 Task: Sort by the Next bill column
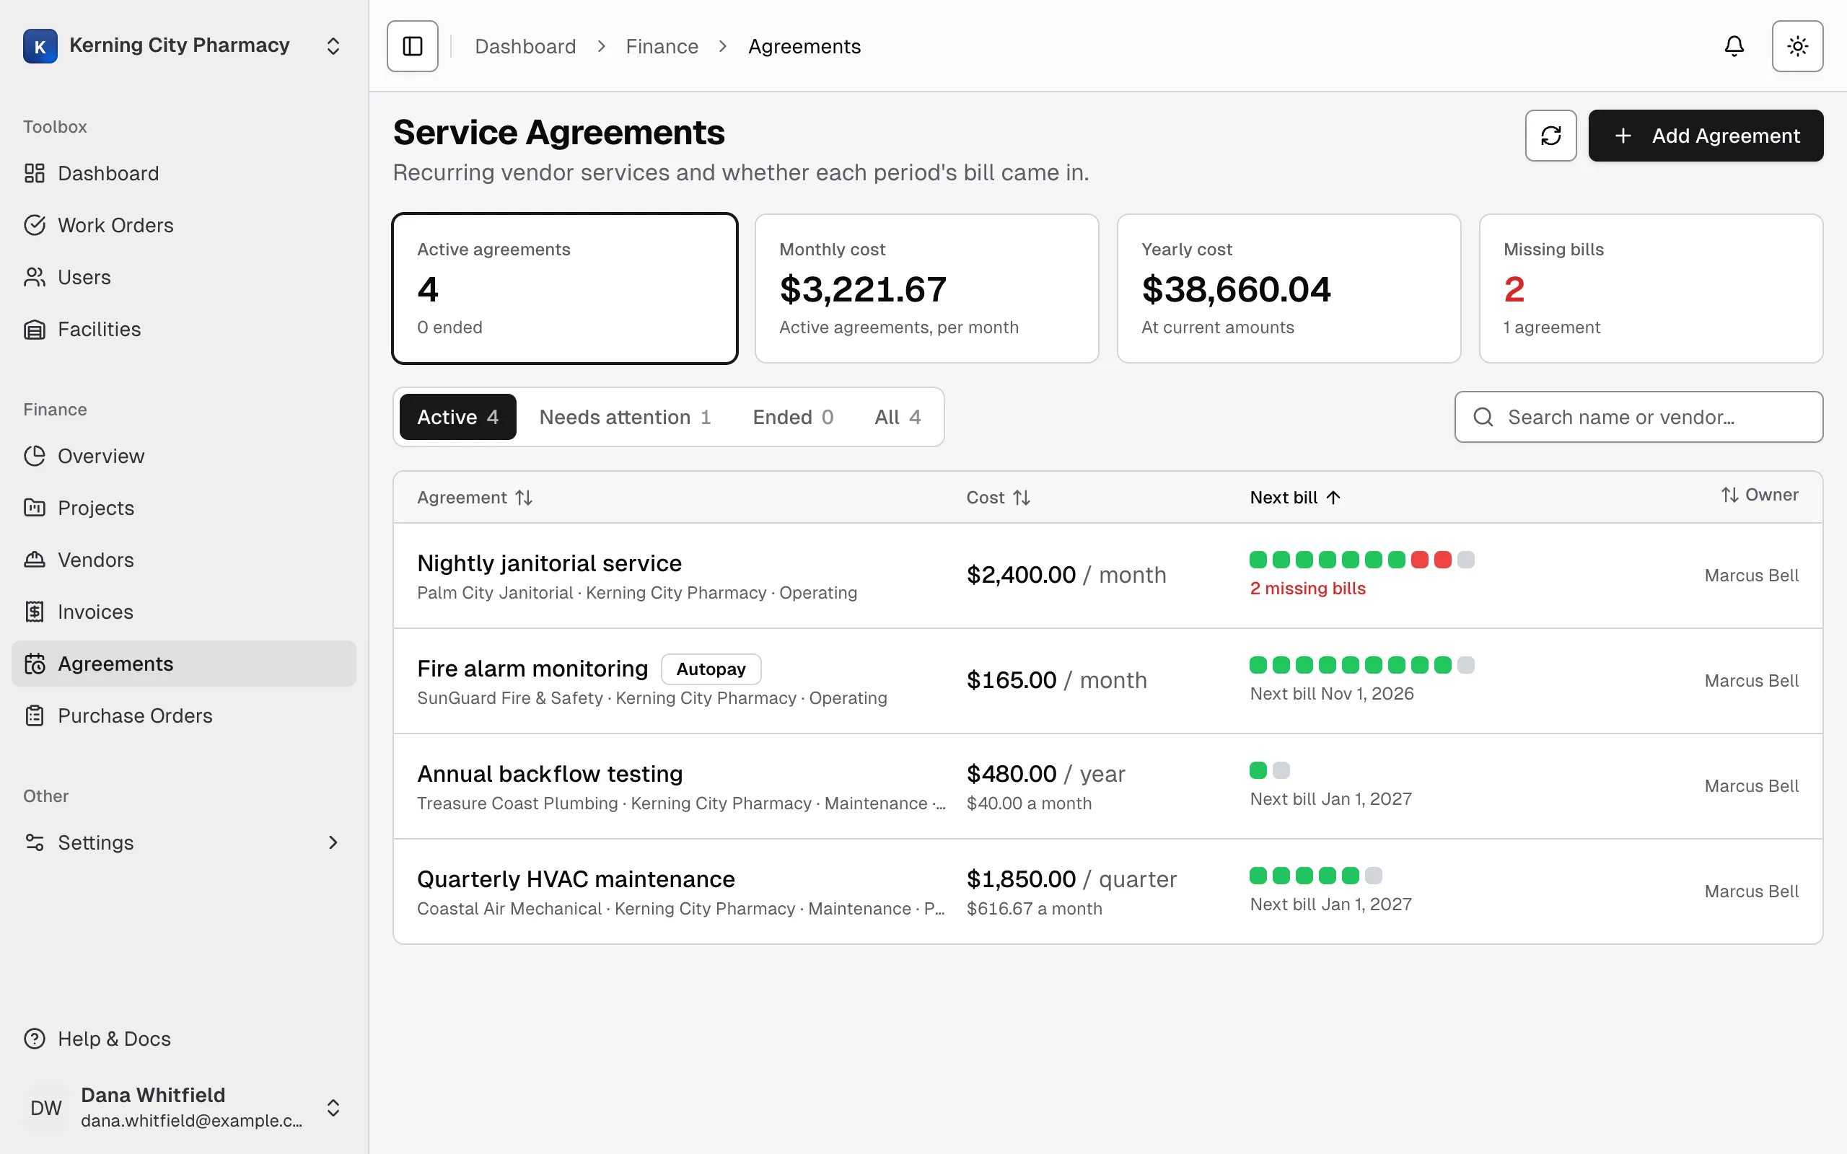tap(1295, 498)
